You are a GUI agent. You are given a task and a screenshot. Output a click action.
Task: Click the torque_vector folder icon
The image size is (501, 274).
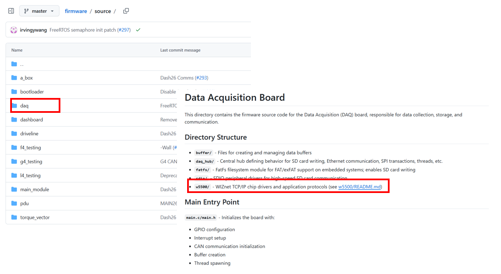pos(14,218)
